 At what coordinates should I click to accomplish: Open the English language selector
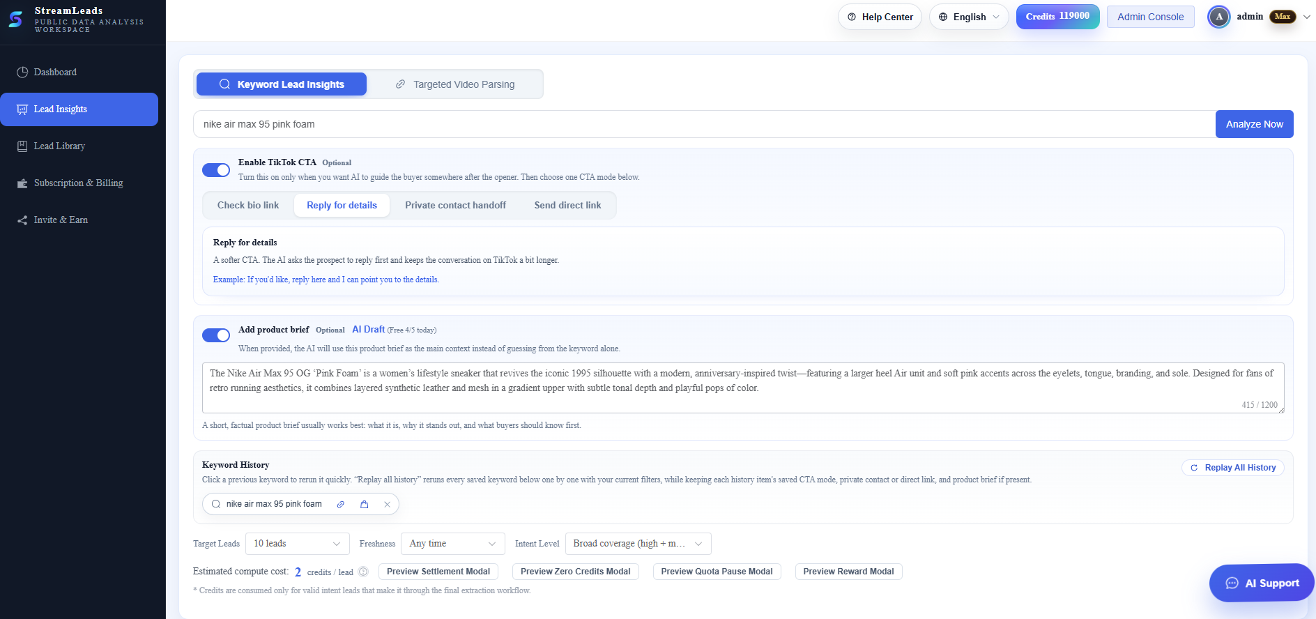pyautogui.click(x=969, y=17)
